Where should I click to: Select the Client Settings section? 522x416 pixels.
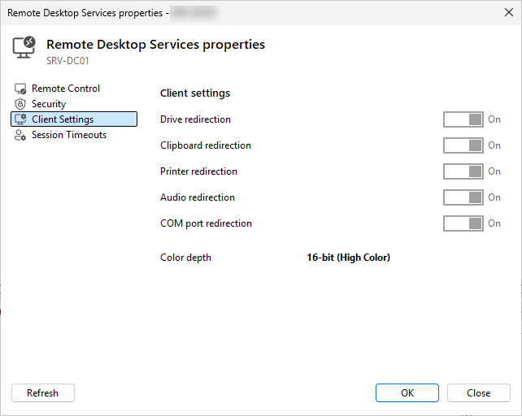click(74, 119)
